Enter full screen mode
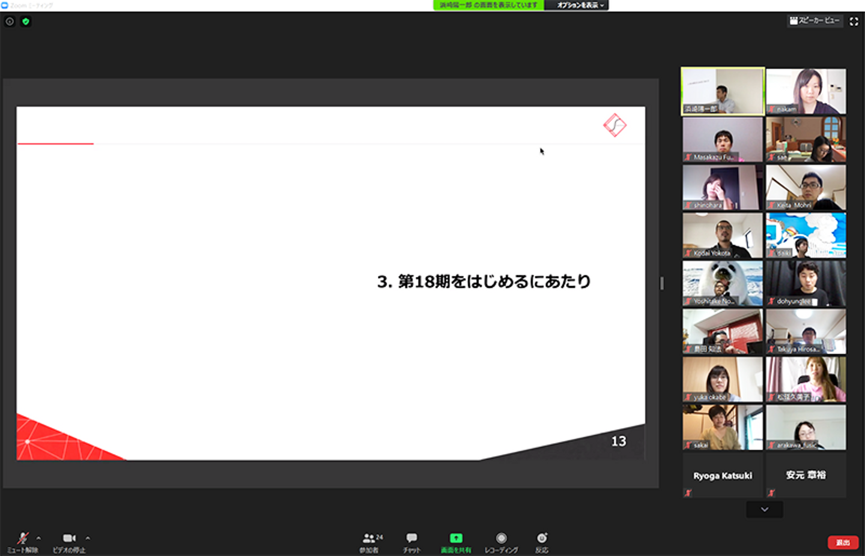Screen dimensions: 865x556 point(854,22)
